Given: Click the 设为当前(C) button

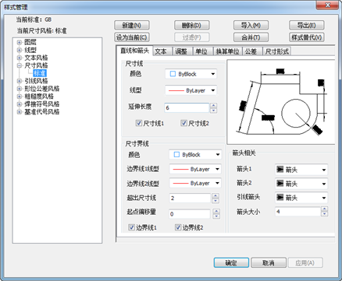Looking at the screenshot, I should [132, 37].
